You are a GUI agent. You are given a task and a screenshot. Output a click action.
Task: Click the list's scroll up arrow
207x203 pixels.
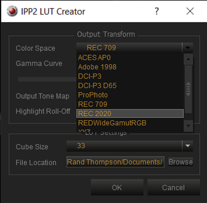point(188,59)
